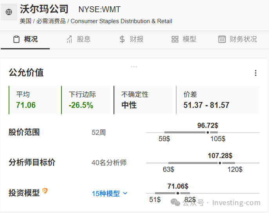Click the 52周 price range slider marker
This screenshot has width=269, height=213.
click(x=208, y=132)
